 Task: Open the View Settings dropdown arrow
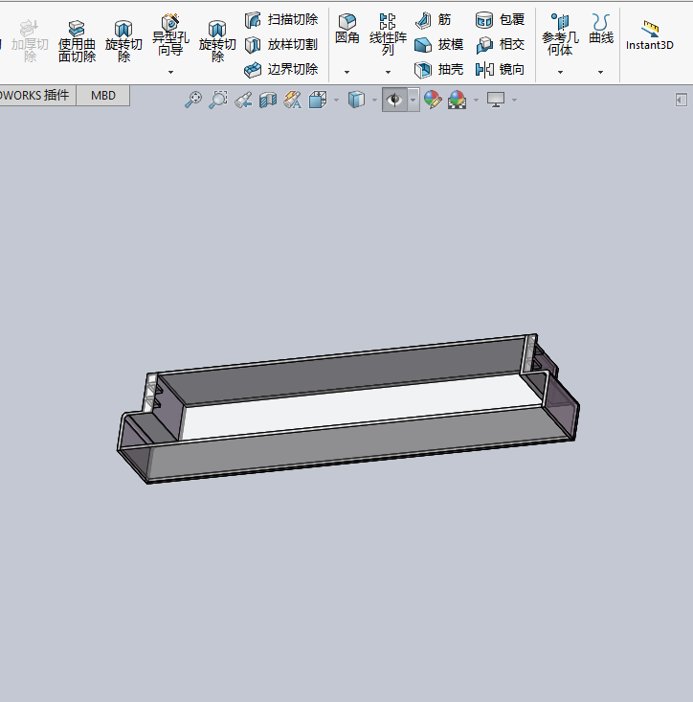click(x=515, y=100)
